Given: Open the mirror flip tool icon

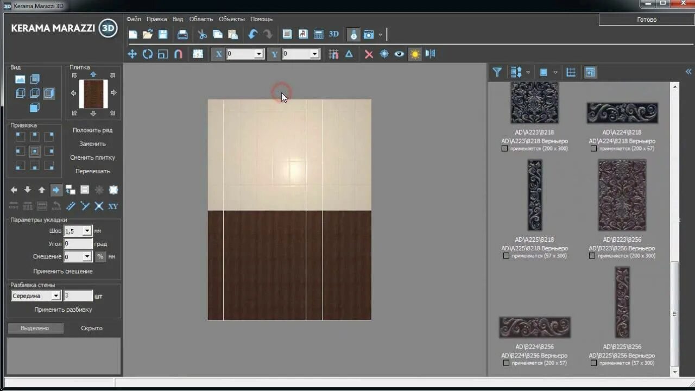Looking at the screenshot, I should tap(431, 54).
